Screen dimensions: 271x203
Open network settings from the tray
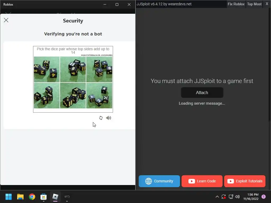pyautogui.click(x=231, y=197)
